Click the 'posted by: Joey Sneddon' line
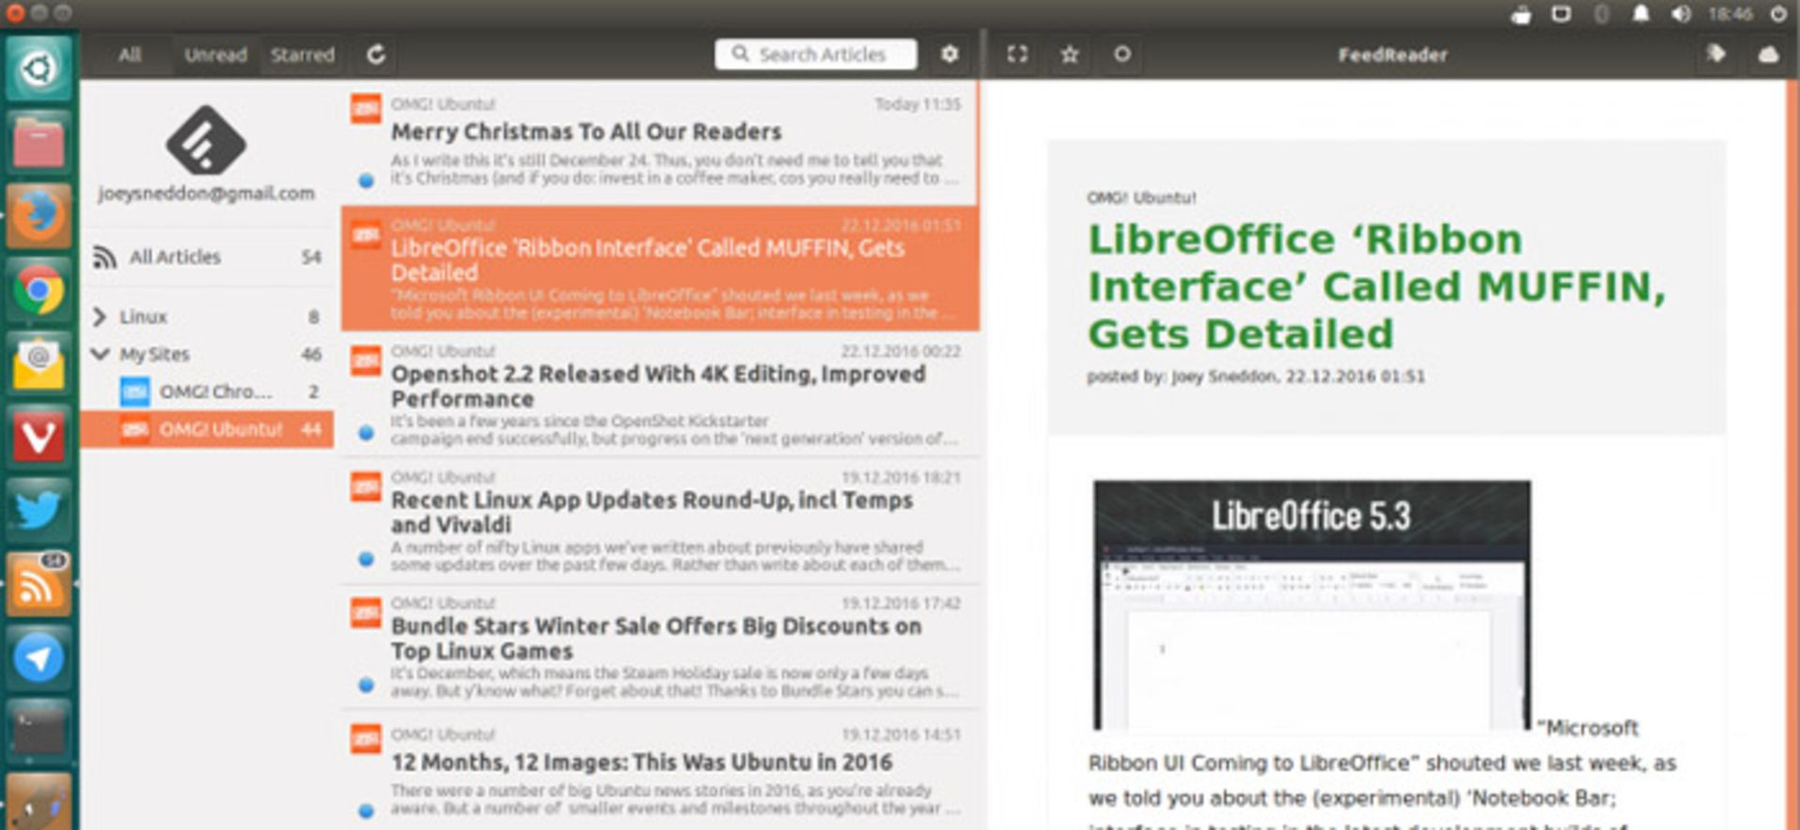Viewport: 1800px width, 830px height. tap(1255, 377)
